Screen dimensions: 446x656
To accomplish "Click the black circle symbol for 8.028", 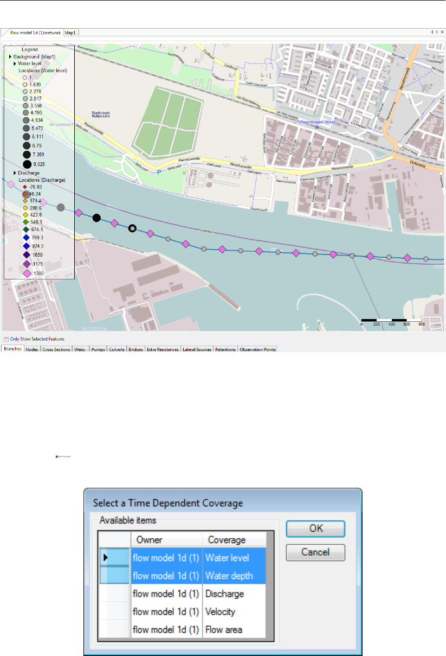I will pyautogui.click(x=27, y=163).
